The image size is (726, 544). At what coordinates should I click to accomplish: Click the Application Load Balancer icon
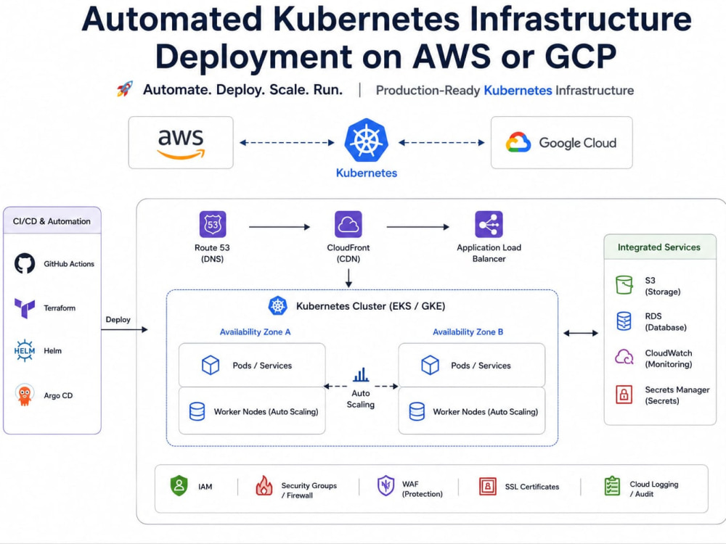click(489, 224)
